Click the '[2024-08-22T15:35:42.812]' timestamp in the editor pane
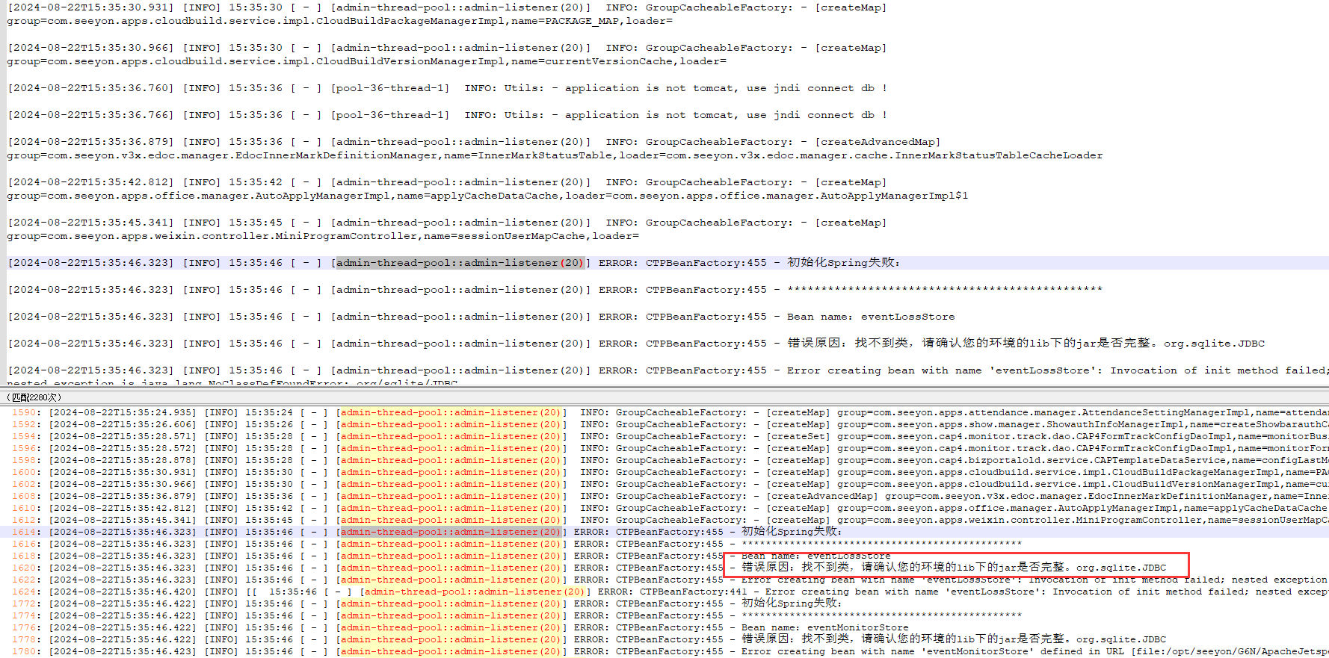The height and width of the screenshot is (658, 1329). (x=90, y=182)
